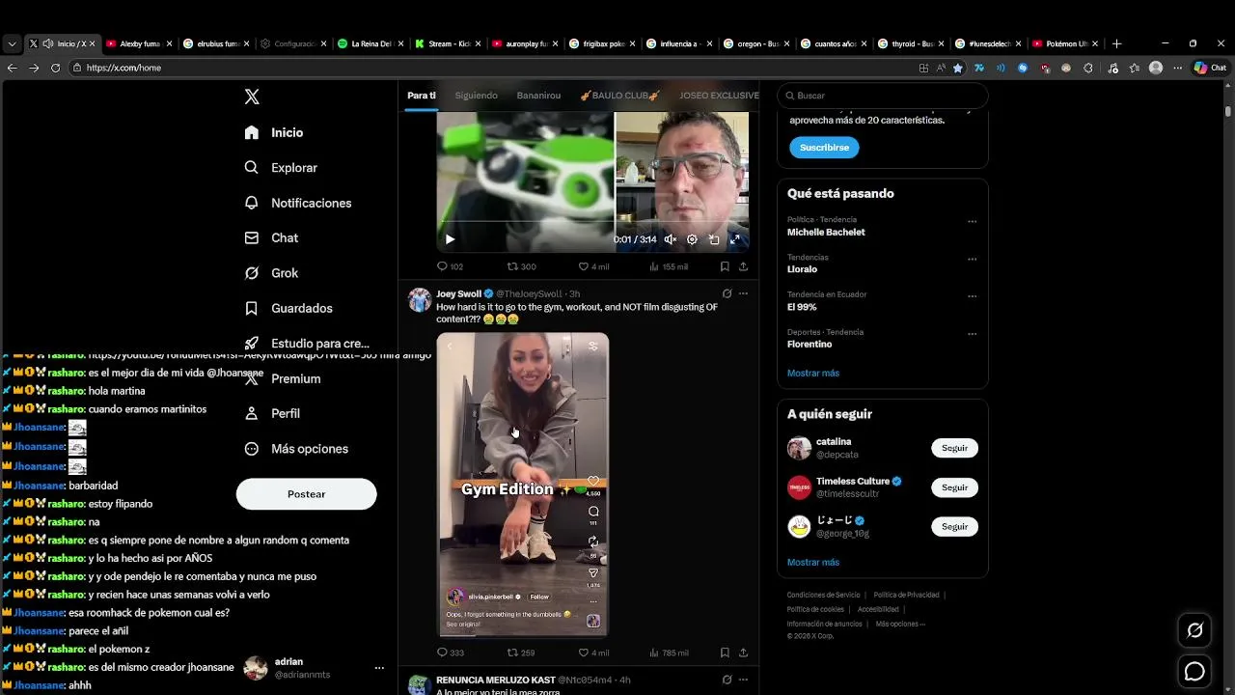Click the browser address bar URL
1235x695 pixels.
[x=123, y=68]
